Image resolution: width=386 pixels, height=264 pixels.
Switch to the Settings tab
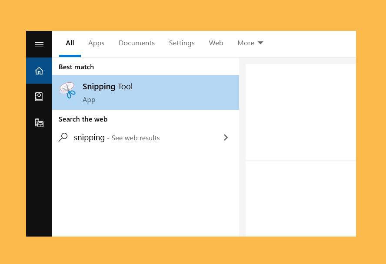pos(182,43)
